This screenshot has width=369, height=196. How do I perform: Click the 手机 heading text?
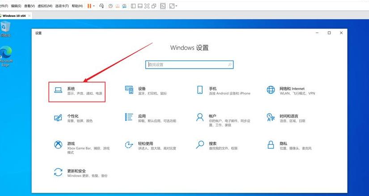(x=213, y=89)
